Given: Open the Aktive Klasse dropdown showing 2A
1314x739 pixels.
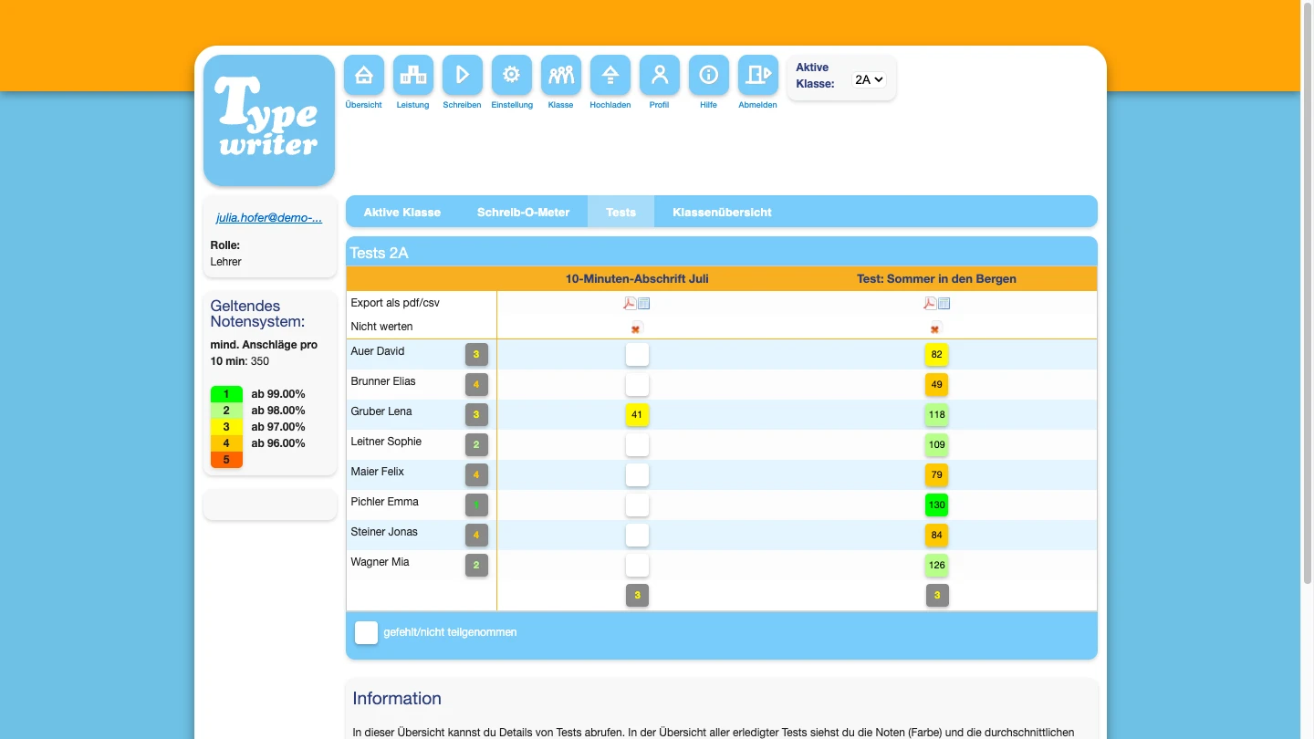Looking at the screenshot, I should pyautogui.click(x=869, y=79).
